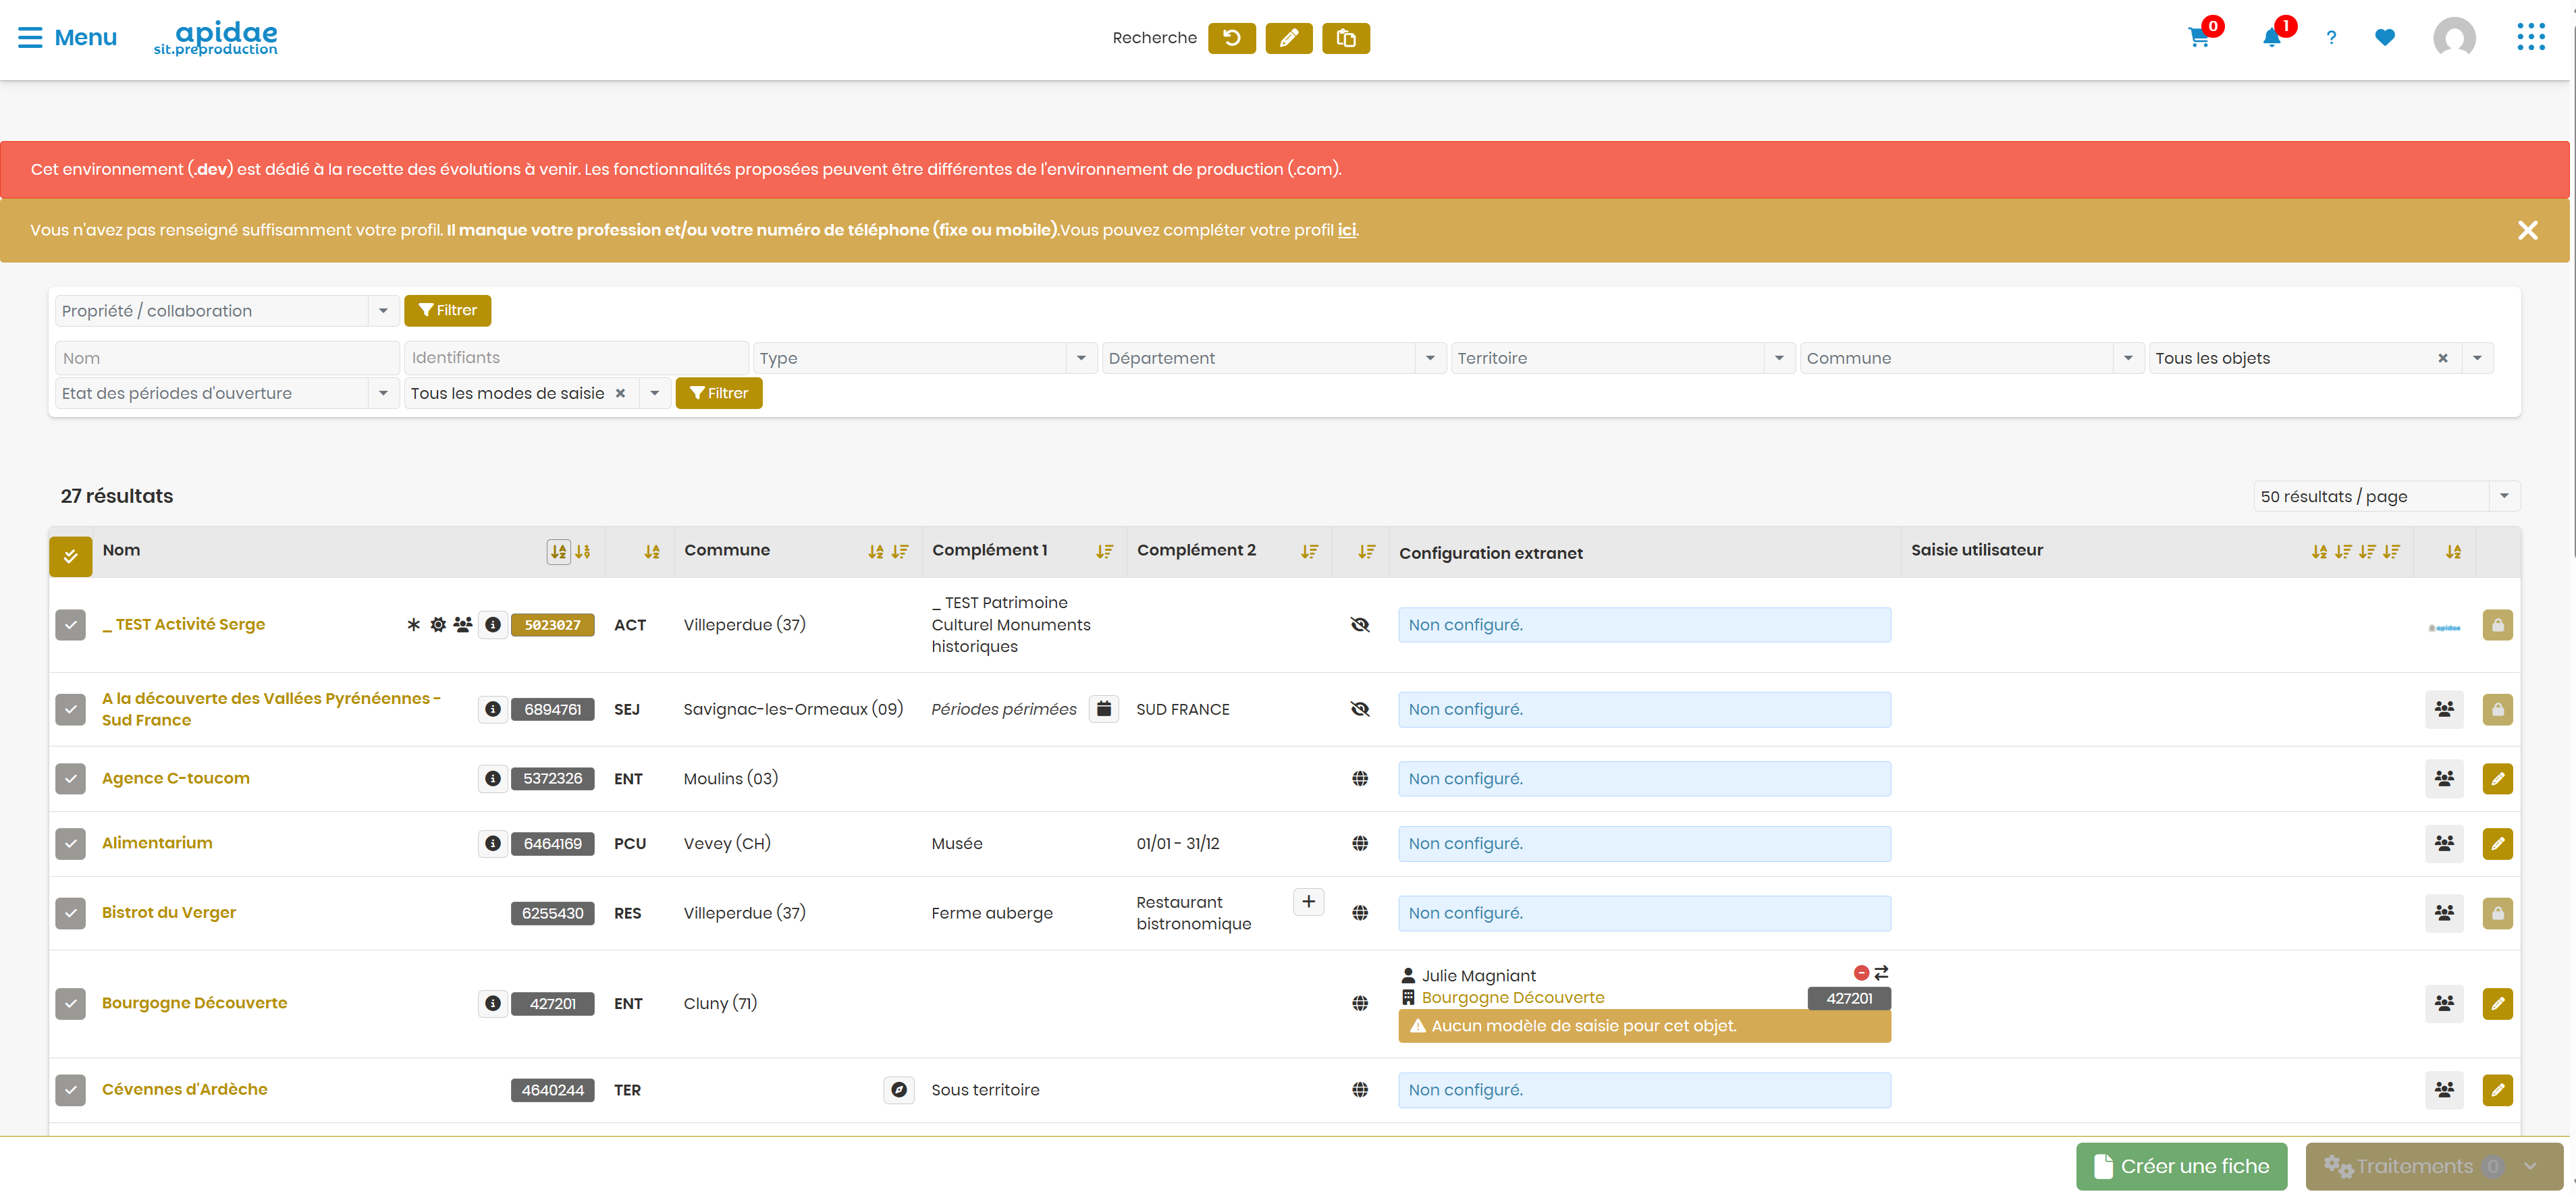Image resolution: width=2576 pixels, height=1196 pixels.
Task: Click 'Non configuré.' field for Alimentarium
Action: 1644,843
